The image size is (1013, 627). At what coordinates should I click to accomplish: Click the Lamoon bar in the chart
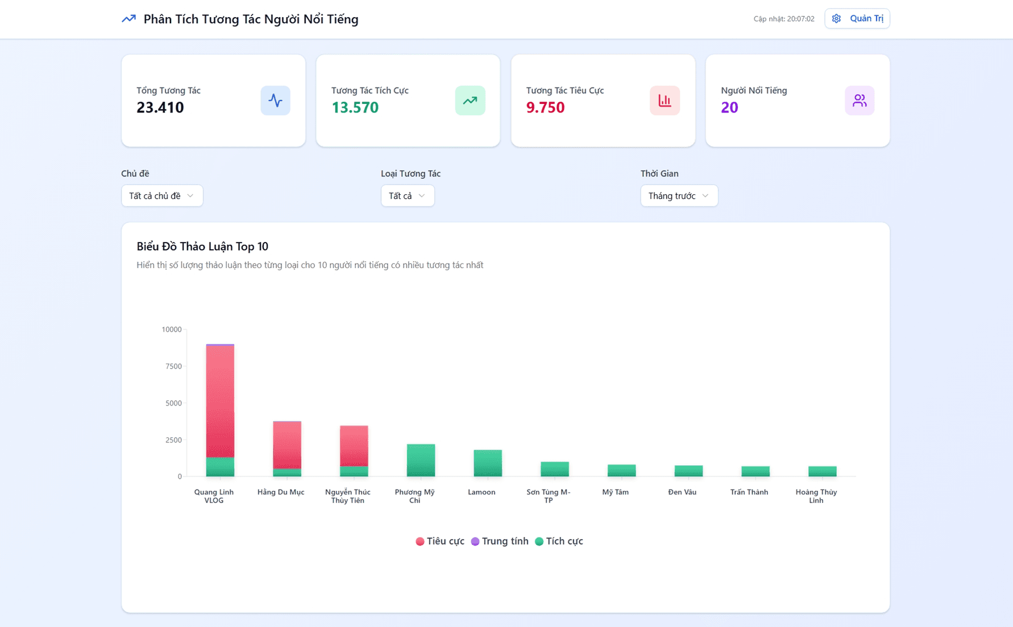pos(487,463)
